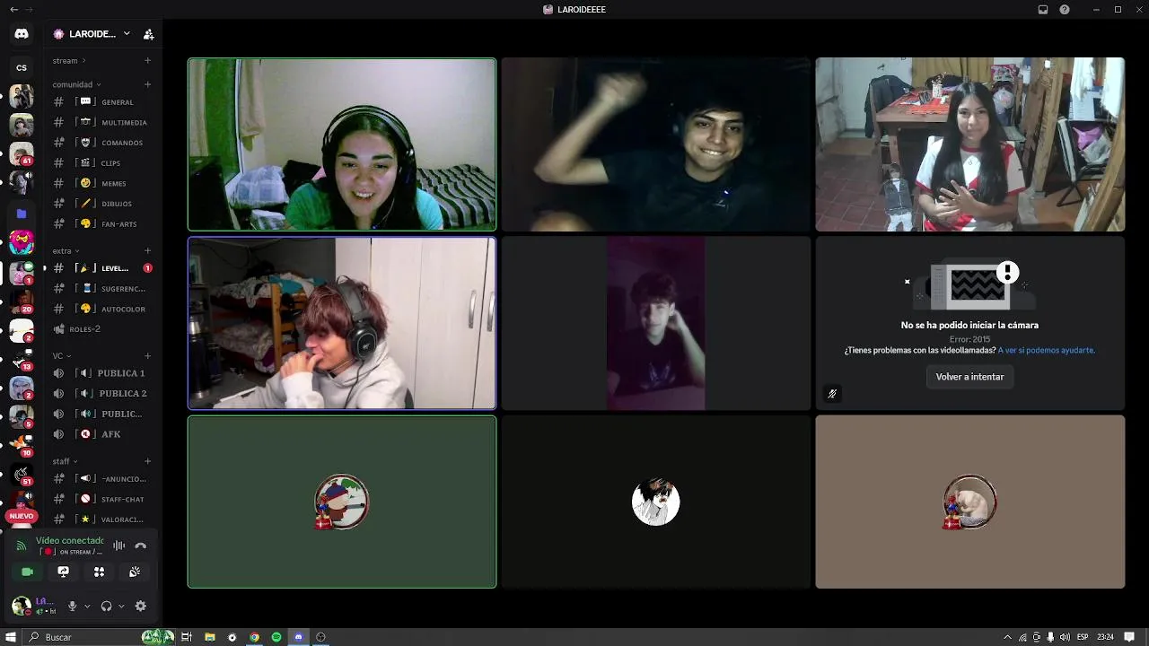1149x646 pixels.
Task: Open noise suppression waveform icon
Action: pyautogui.click(x=118, y=546)
